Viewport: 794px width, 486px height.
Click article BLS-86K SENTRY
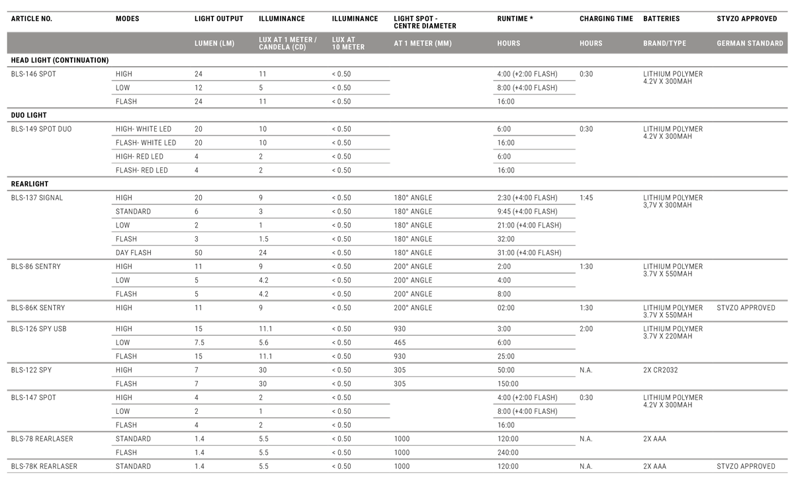click(x=38, y=307)
